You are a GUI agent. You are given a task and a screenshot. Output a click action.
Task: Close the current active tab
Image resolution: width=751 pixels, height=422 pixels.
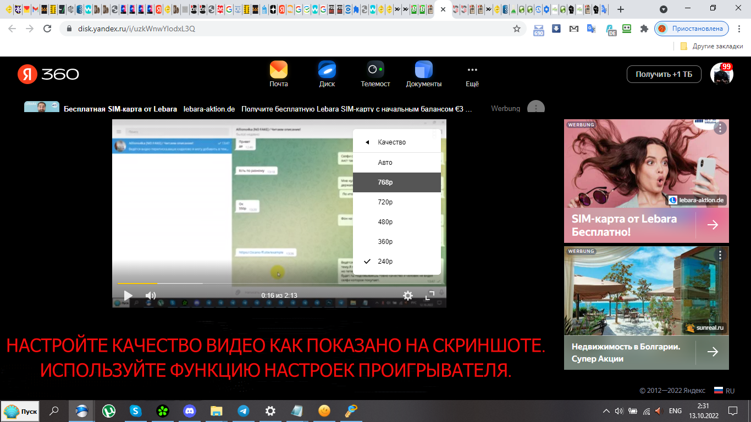443,9
